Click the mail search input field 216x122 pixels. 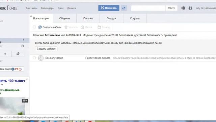click(x=148, y=8)
